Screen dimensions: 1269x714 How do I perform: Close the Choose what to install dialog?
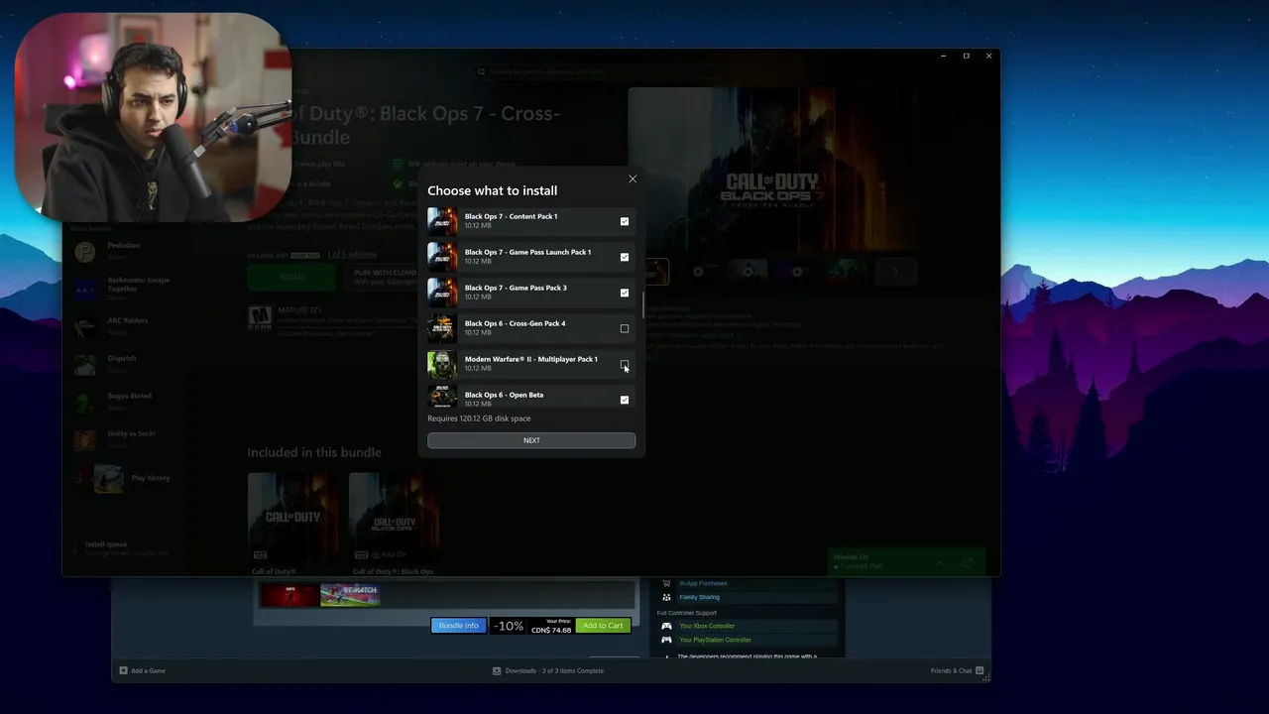pos(633,179)
